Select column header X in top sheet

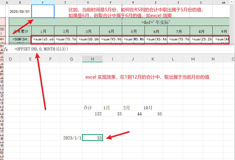pos(156,3)
